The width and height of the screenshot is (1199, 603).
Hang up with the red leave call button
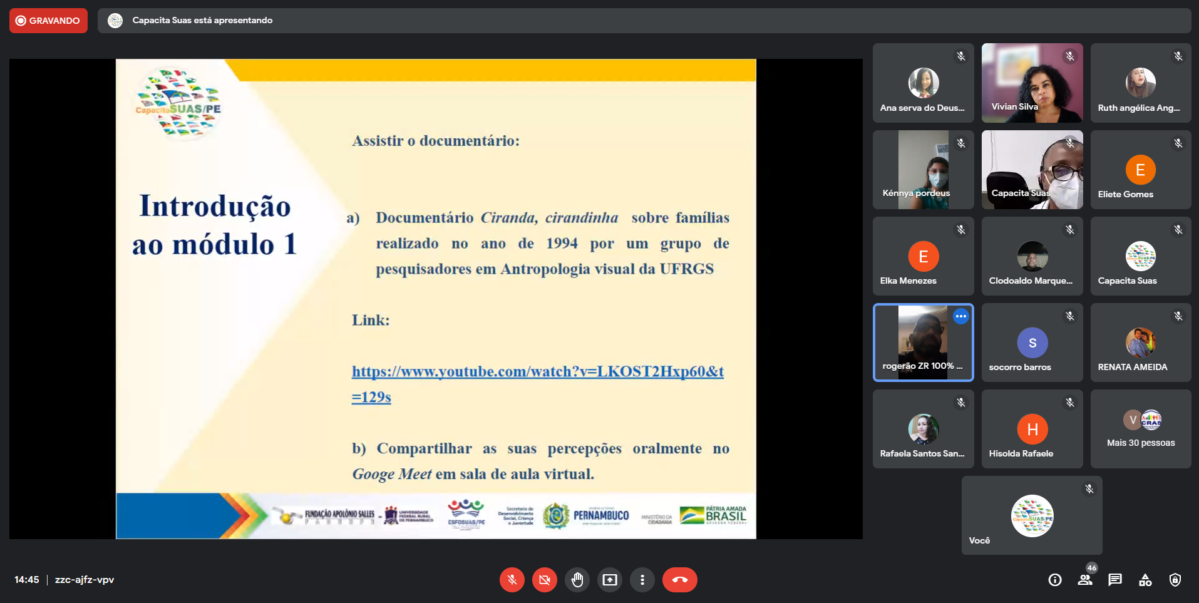pyautogui.click(x=679, y=580)
